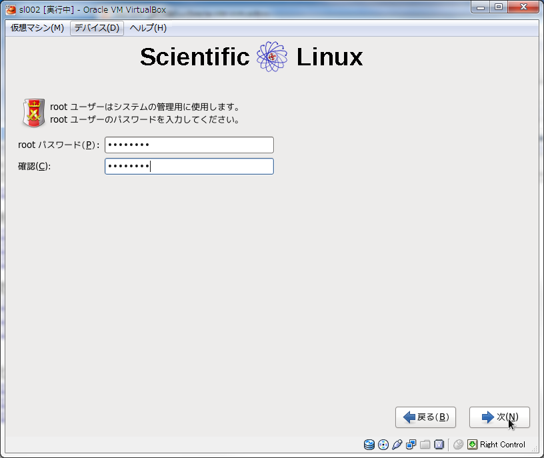Image resolution: width=544 pixels, height=458 pixels.
Task: Click the 確認(C) label
Action: (x=35, y=167)
